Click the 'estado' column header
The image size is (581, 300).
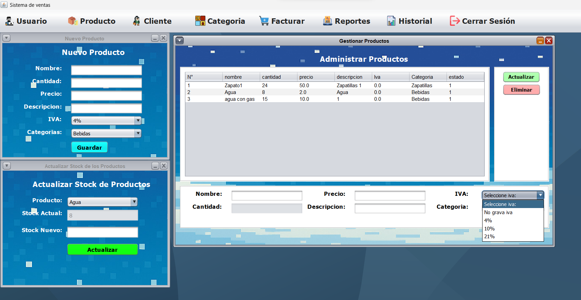[x=466, y=77]
